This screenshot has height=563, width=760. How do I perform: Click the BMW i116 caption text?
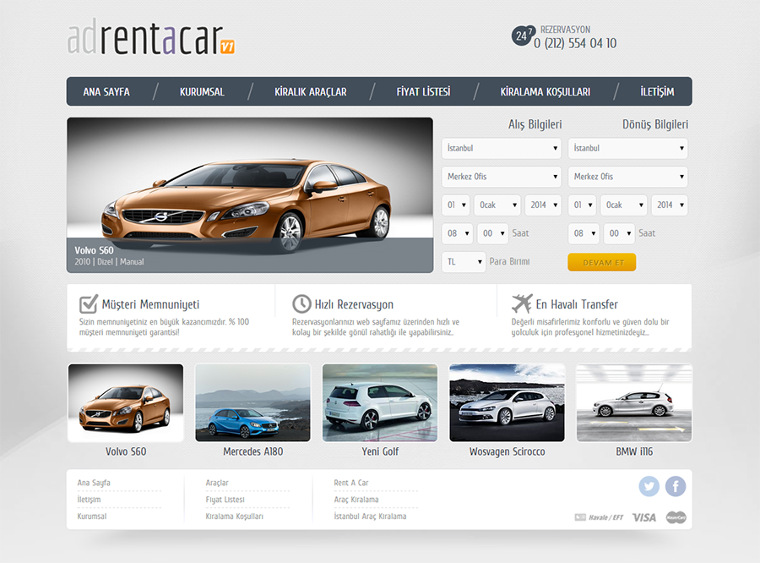pos(634,451)
